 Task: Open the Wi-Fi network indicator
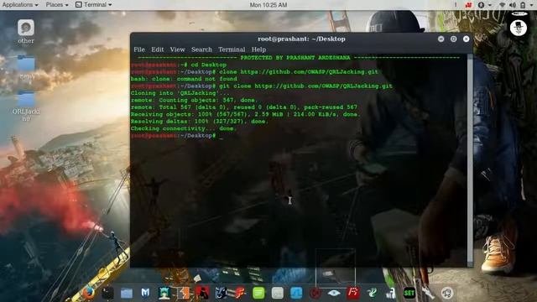click(x=502, y=5)
